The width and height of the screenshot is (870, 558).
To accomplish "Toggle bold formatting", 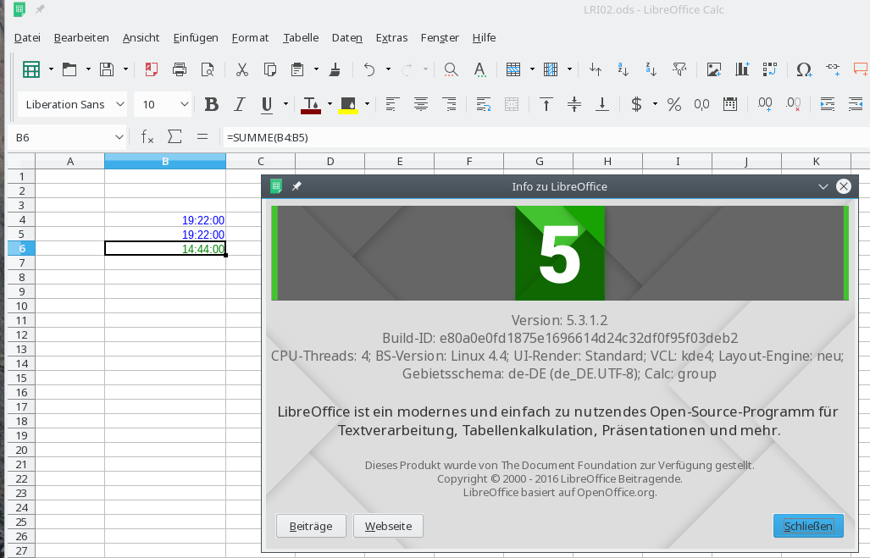I will coord(212,104).
